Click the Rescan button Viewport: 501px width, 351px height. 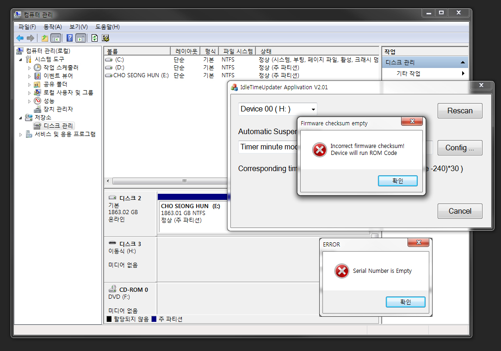(460, 111)
